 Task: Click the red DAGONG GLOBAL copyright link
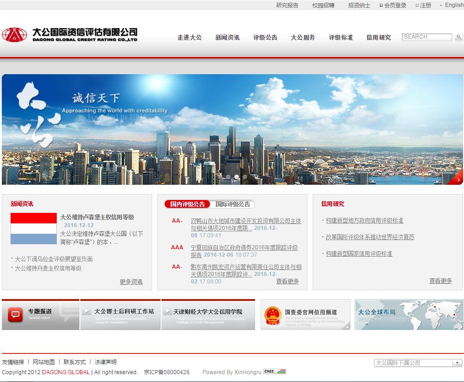[65, 372]
